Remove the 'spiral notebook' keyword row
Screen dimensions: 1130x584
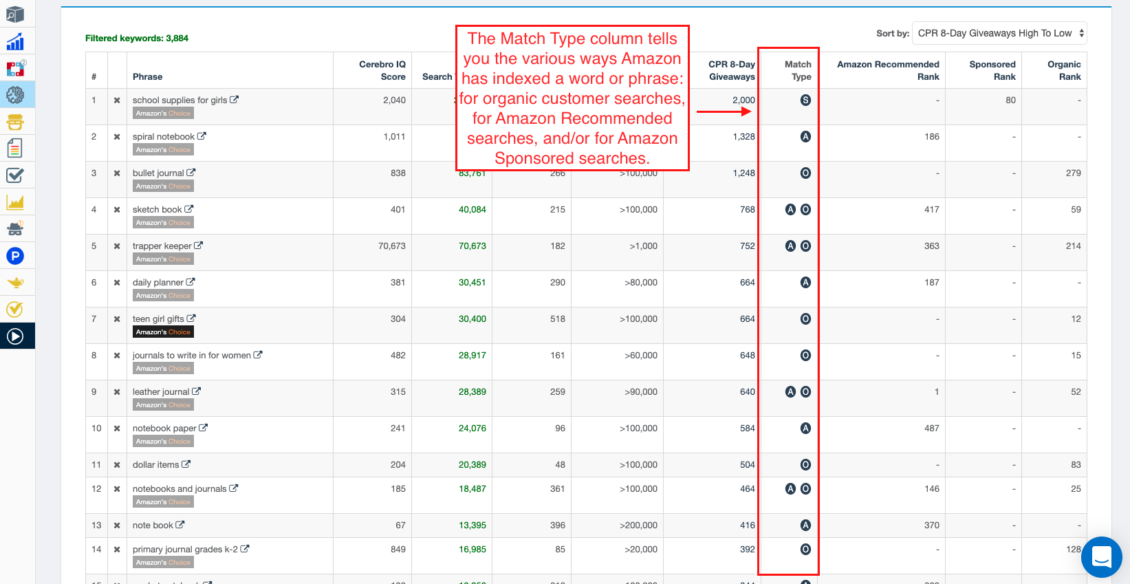pyautogui.click(x=117, y=137)
